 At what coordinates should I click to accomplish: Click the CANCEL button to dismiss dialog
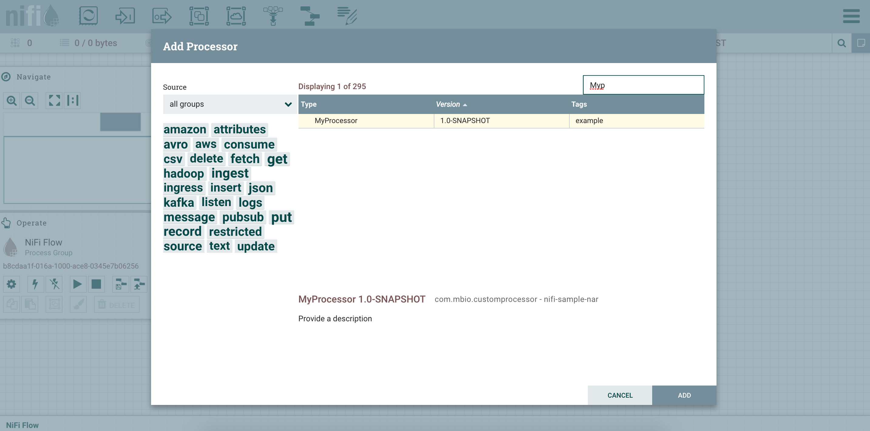(620, 395)
